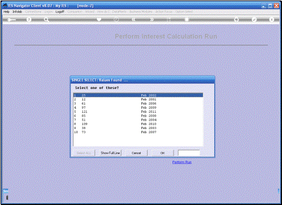Open the Infolab menu
Image resolution: width=282 pixels, height=205 pixels.
point(17,11)
